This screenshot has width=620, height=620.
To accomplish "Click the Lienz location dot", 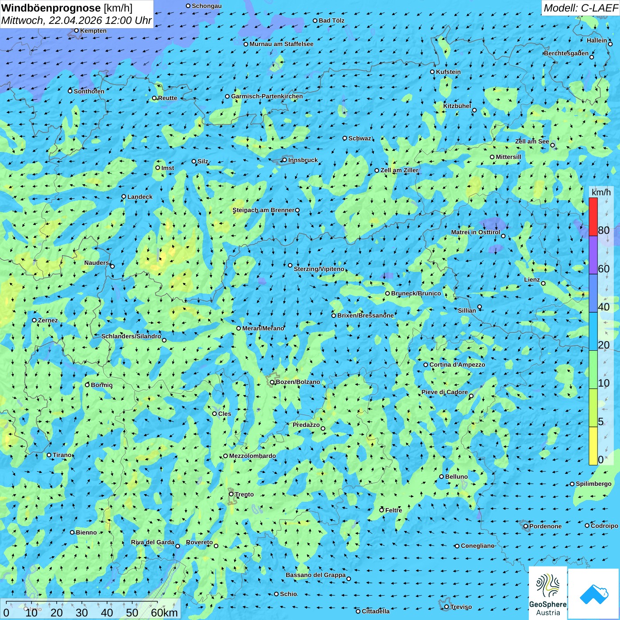I will 543,283.
